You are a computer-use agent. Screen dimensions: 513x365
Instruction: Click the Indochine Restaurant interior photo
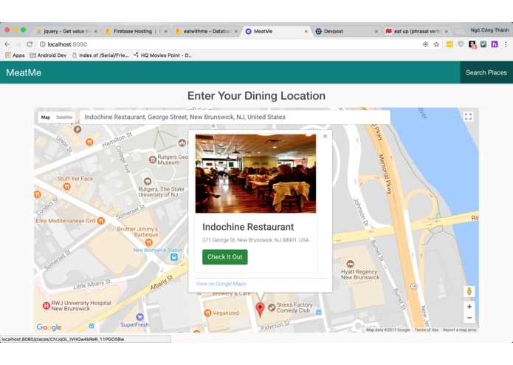click(x=255, y=174)
